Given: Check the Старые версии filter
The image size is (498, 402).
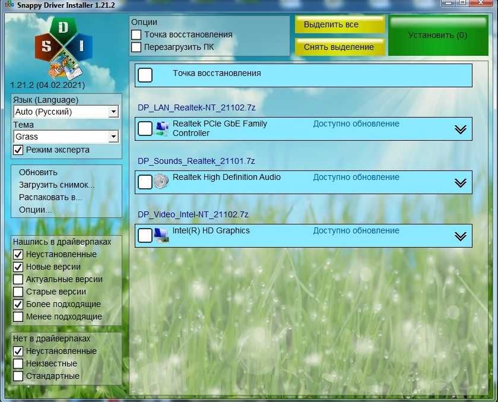Looking at the screenshot, I should click(18, 292).
